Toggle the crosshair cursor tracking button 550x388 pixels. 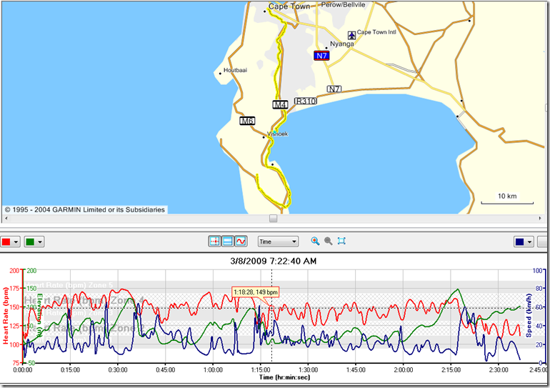(x=215, y=242)
